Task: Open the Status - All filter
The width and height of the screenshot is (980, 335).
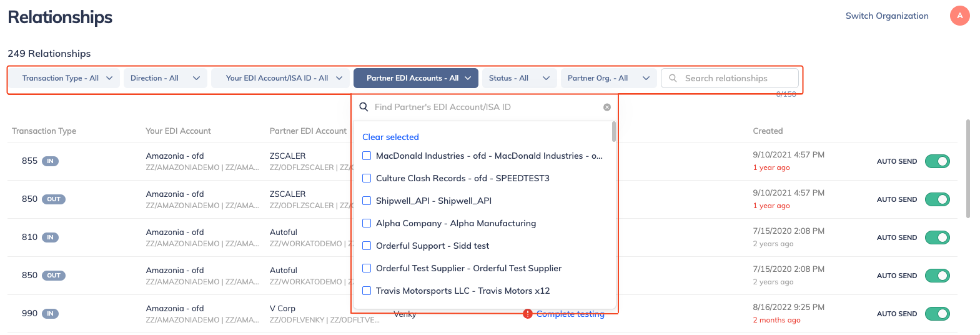Action: coord(520,78)
